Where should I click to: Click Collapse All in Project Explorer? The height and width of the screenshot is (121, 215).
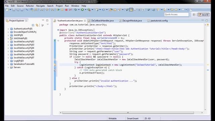click(x=33, y=25)
